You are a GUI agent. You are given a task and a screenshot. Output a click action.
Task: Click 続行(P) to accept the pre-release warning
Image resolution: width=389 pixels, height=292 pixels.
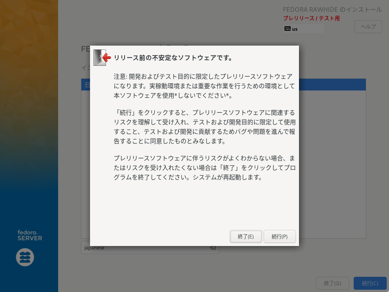[x=280, y=236]
